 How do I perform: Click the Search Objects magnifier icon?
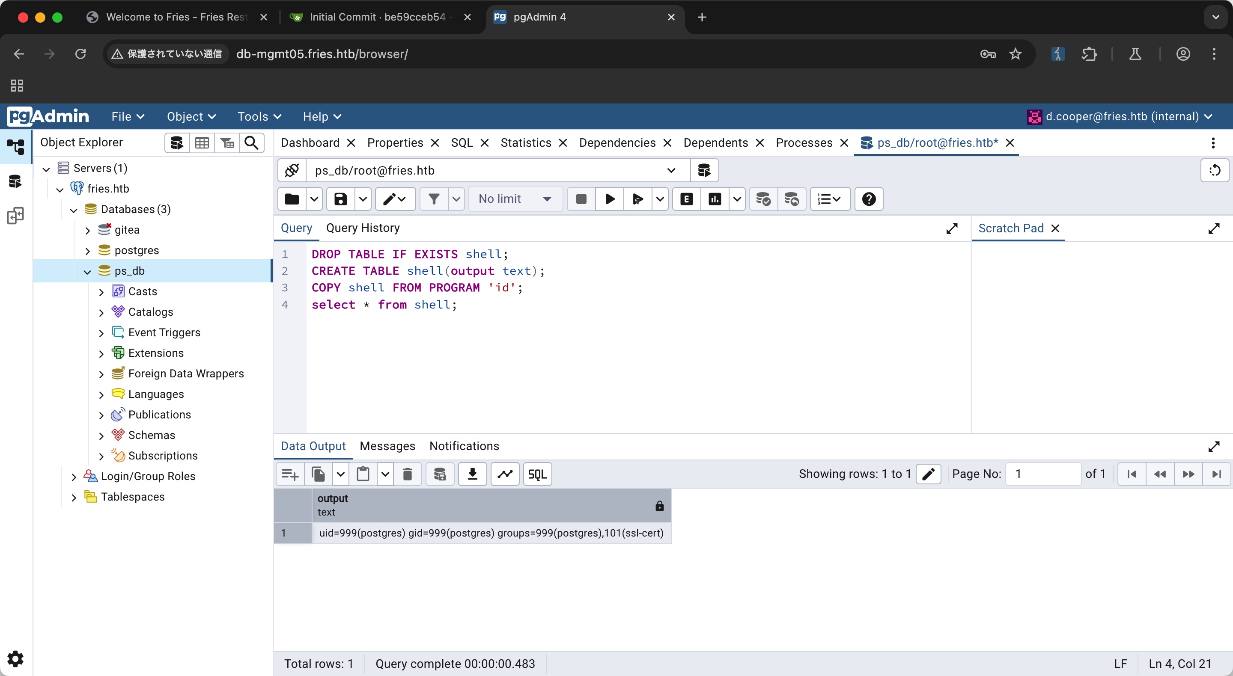coord(251,142)
